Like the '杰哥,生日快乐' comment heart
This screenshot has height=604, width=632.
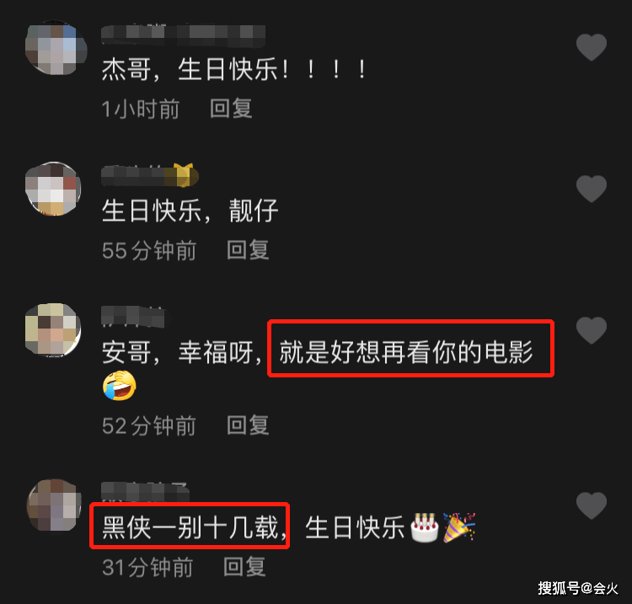pyautogui.click(x=592, y=47)
